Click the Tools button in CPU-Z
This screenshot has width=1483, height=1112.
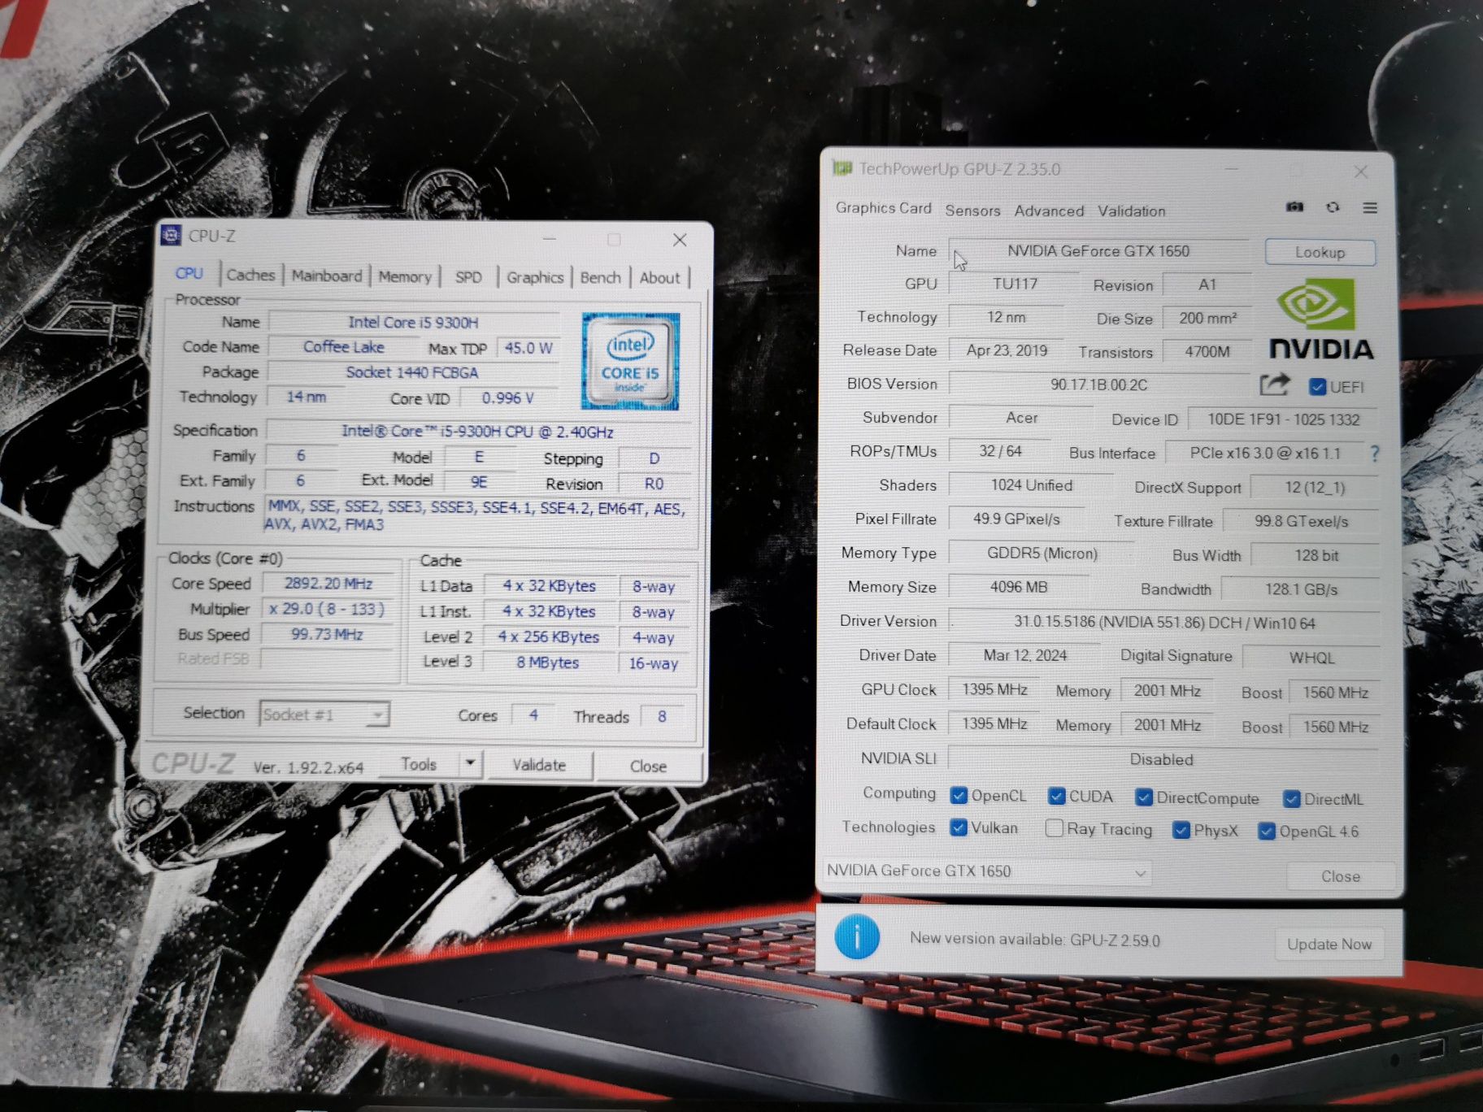[419, 764]
